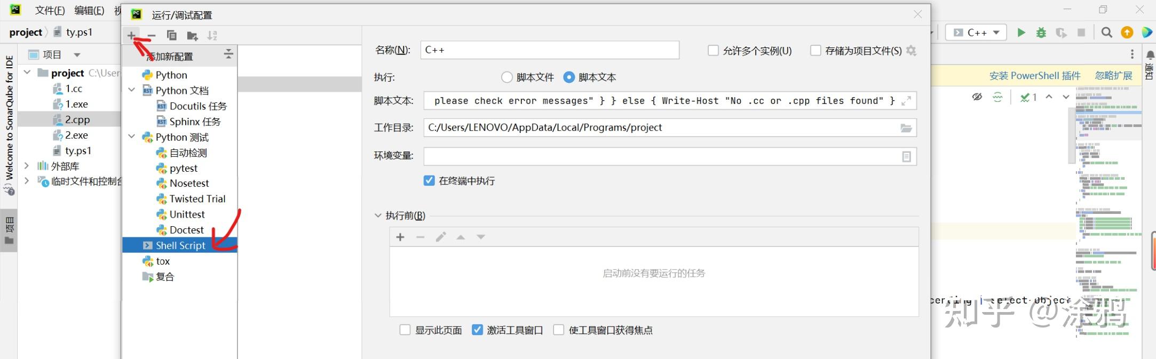Image resolution: width=1156 pixels, height=359 pixels.
Task: Expand the 临时文件和控制台 node
Action: 27,181
